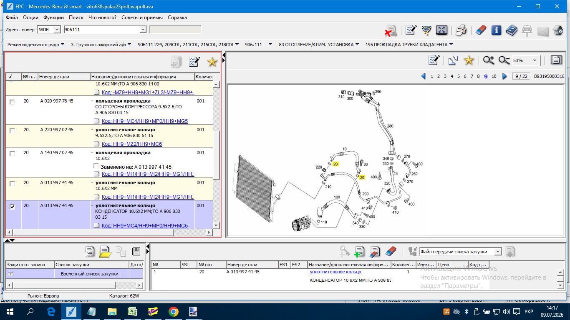Open the 906.111 dropdown
This screenshot has height=320, width=570.
pos(270,45)
